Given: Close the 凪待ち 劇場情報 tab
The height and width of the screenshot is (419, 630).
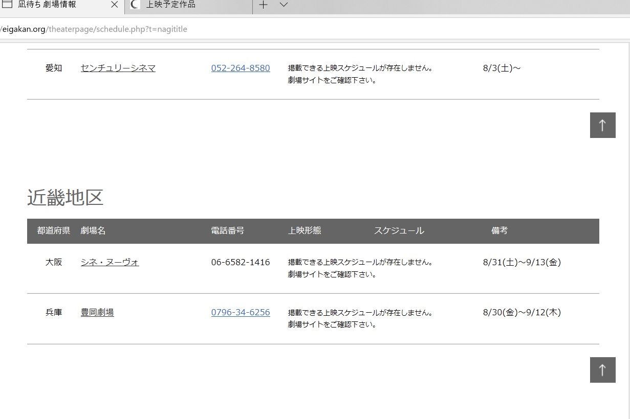Looking at the screenshot, I should tap(114, 5).
